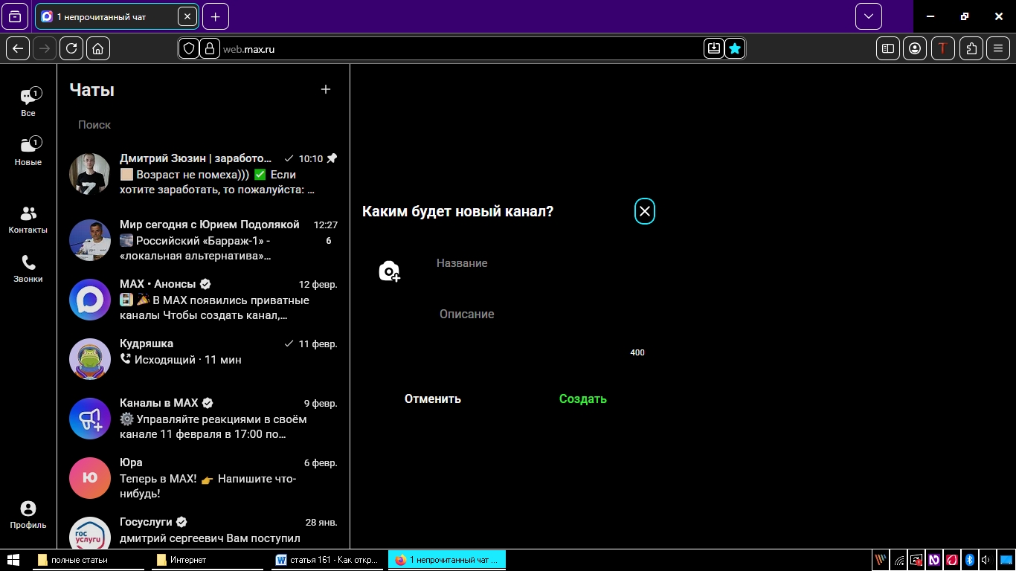This screenshot has height=571, width=1016.
Task: Click the browser bookmark star icon
Action: 735,48
